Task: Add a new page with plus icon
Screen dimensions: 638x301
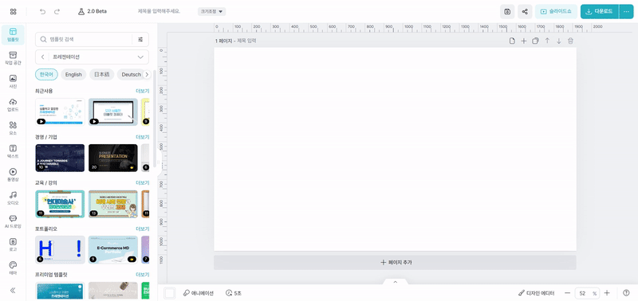Action: (x=524, y=41)
